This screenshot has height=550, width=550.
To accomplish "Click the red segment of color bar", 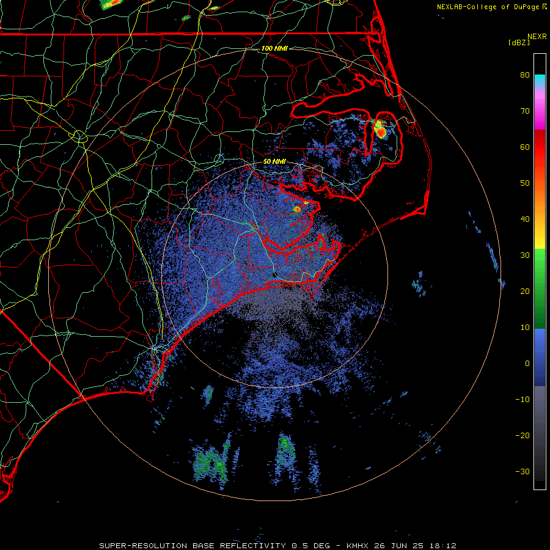I will pos(540,144).
